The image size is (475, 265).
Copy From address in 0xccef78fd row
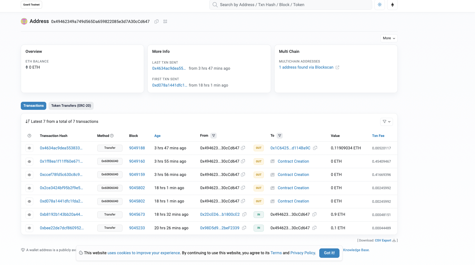pyautogui.click(x=243, y=175)
